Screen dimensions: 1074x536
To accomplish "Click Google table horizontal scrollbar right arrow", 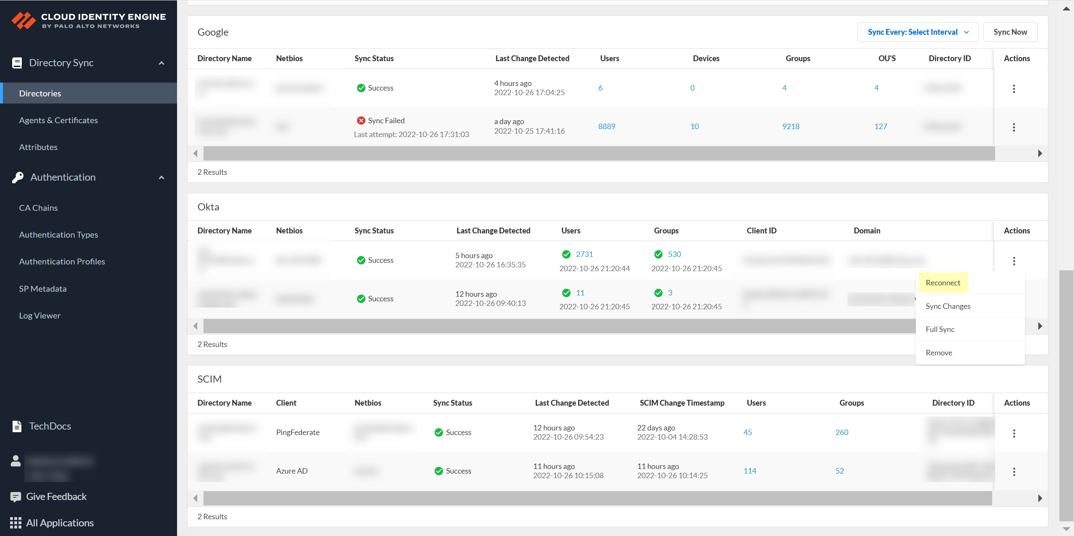I will (x=1040, y=153).
